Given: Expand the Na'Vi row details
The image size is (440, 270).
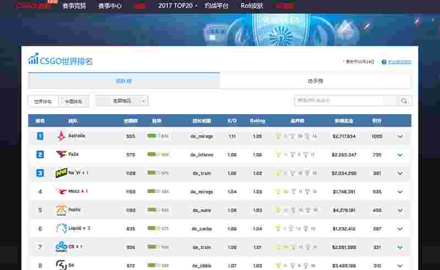Looking at the screenshot, I should 400,173.
